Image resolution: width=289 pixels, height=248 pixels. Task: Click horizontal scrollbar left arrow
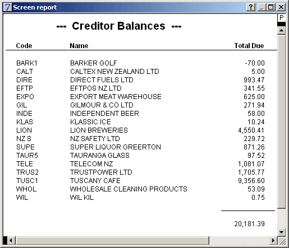click(x=11, y=240)
